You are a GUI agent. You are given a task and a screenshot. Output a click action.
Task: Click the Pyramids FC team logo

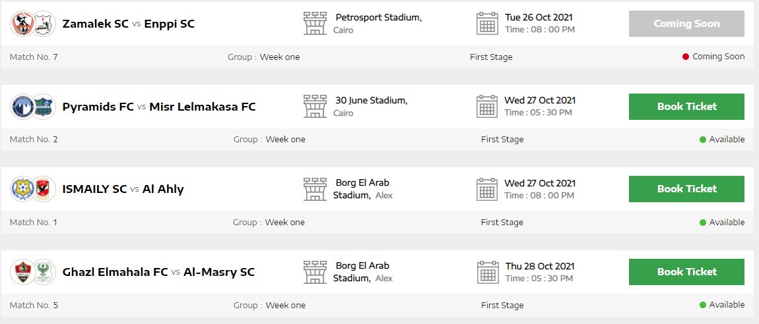pos(22,107)
